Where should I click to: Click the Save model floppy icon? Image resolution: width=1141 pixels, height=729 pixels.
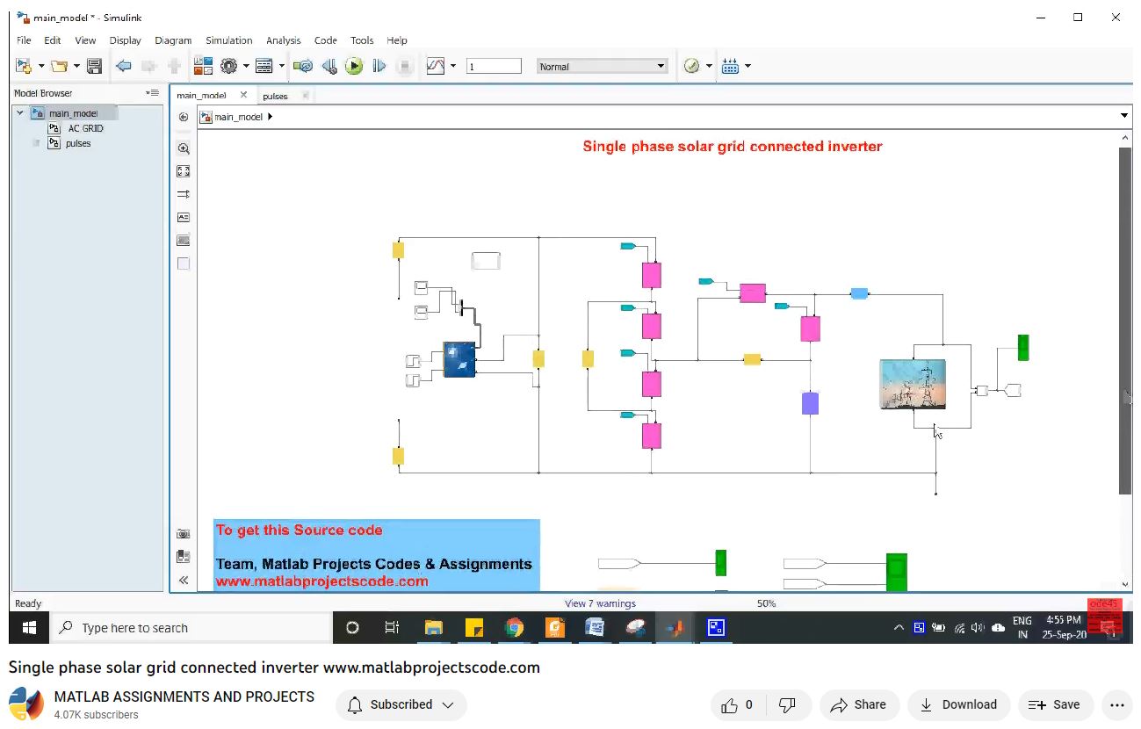(94, 66)
